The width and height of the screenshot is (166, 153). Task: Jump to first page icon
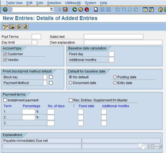pos(118,10)
